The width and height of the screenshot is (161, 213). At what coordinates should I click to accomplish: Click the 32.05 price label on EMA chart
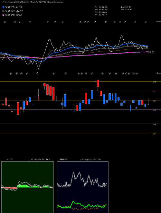click(x=151, y=52)
